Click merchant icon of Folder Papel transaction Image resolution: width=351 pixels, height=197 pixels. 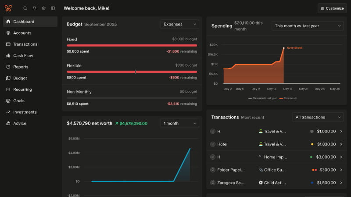[213, 170]
